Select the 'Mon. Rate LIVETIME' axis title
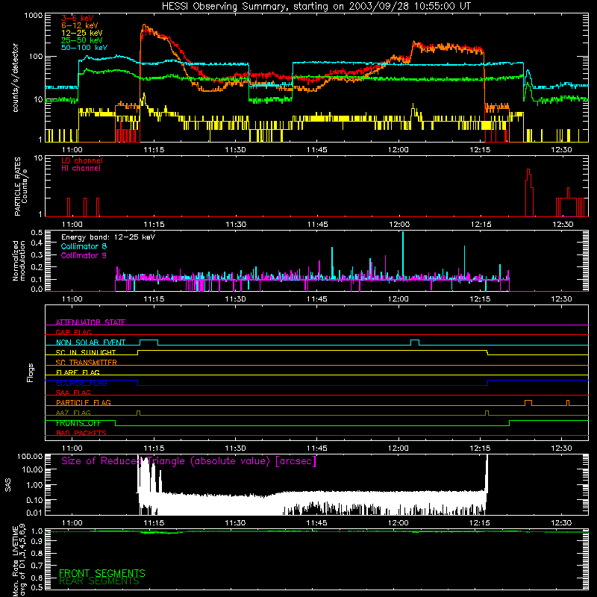 pyautogui.click(x=19, y=560)
